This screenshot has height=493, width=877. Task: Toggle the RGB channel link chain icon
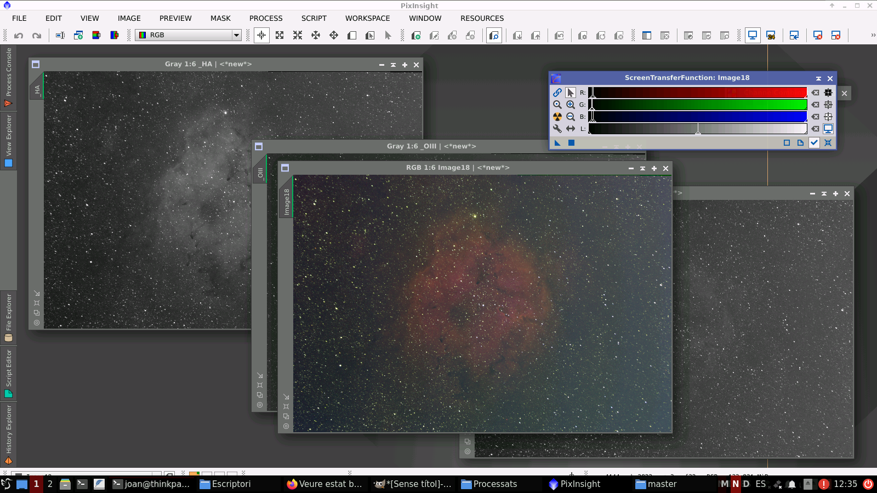pyautogui.click(x=557, y=92)
